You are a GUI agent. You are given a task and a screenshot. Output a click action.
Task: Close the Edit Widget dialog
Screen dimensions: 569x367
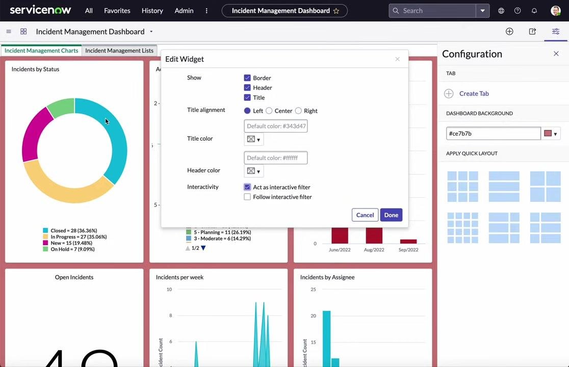click(x=397, y=59)
